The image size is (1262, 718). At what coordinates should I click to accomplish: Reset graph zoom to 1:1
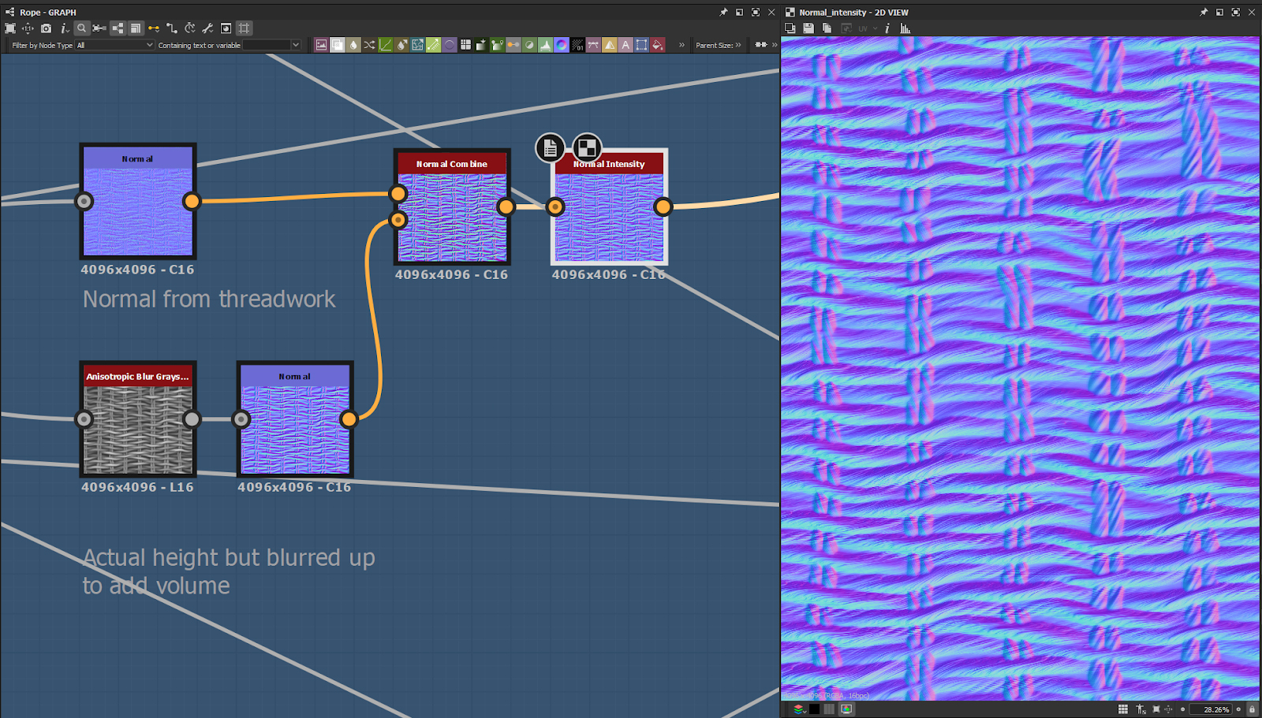(x=28, y=28)
